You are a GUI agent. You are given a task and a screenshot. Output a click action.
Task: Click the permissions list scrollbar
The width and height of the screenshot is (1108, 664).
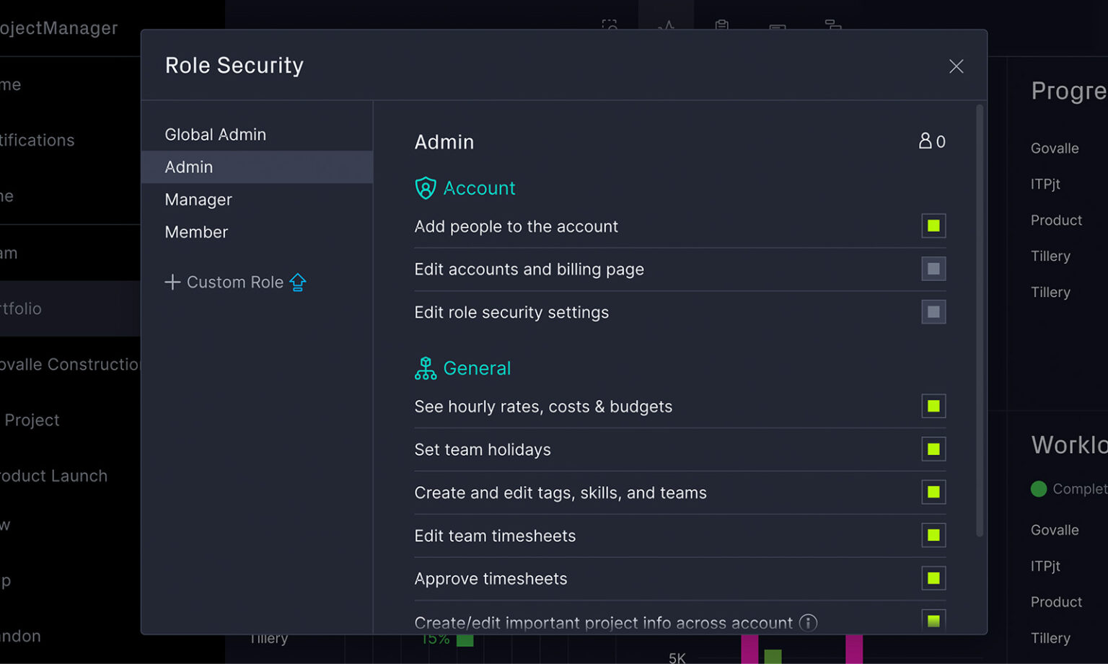pyautogui.click(x=979, y=321)
